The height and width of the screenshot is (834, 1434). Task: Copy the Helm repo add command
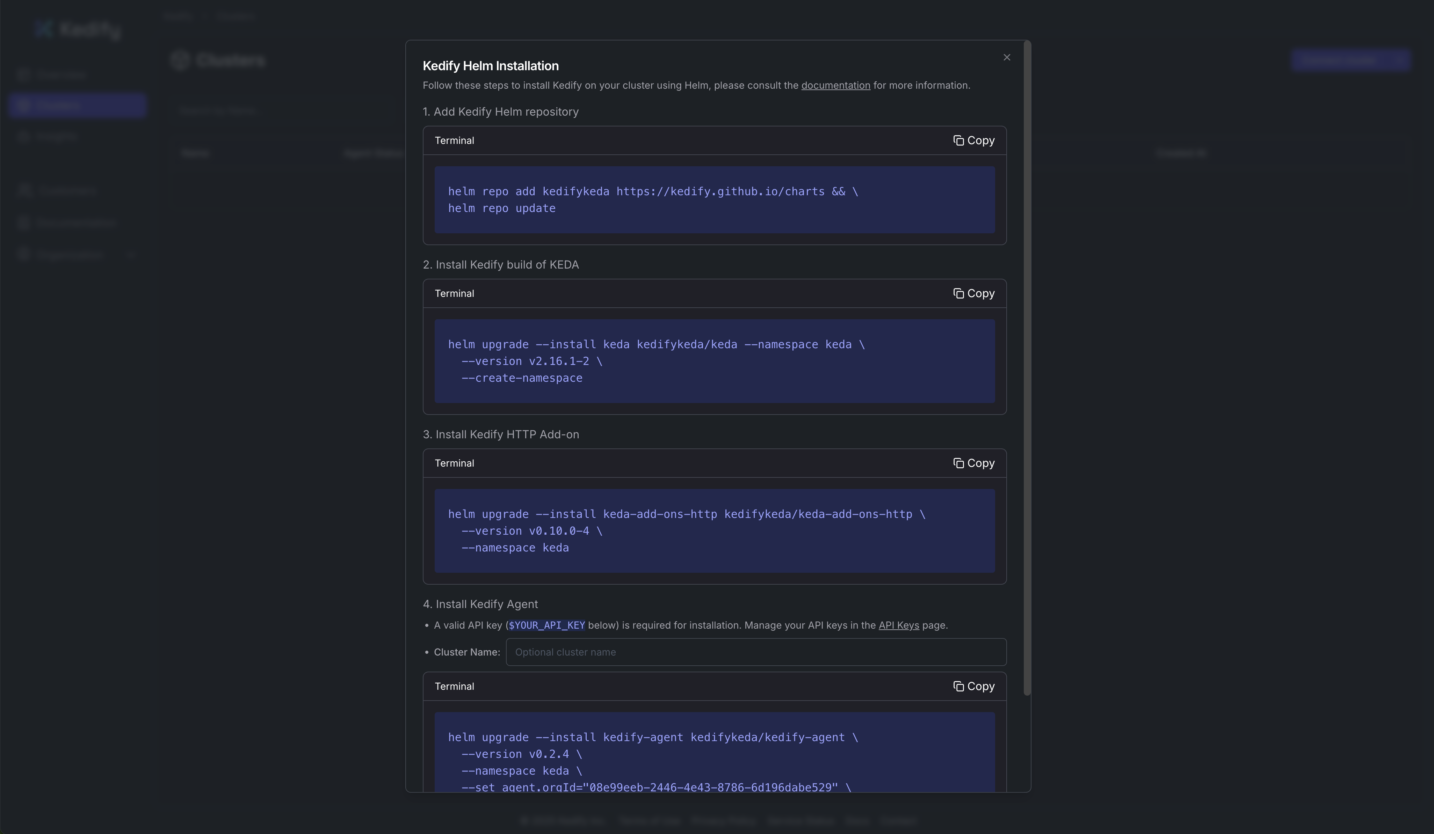click(x=973, y=140)
